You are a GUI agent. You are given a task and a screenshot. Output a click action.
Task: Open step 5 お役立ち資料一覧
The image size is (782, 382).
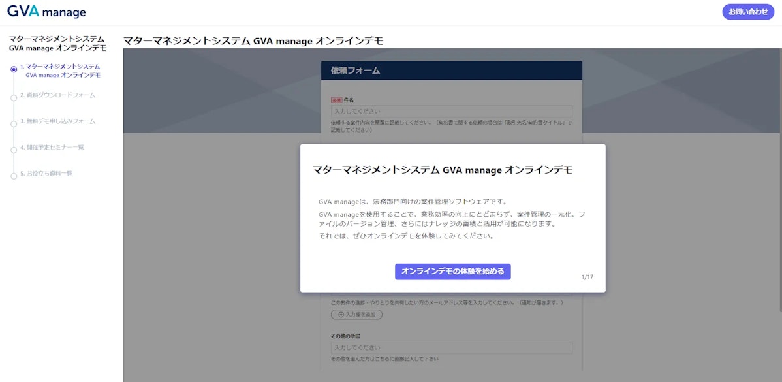(47, 173)
